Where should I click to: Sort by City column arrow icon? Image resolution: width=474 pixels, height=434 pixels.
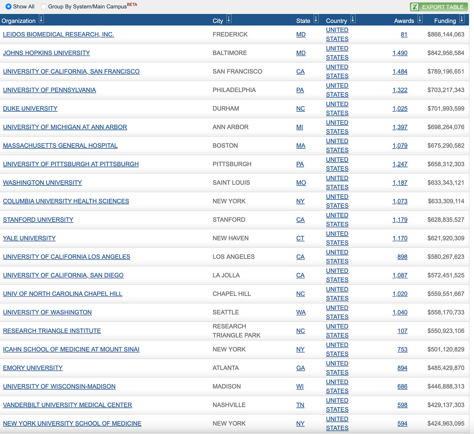pos(229,19)
